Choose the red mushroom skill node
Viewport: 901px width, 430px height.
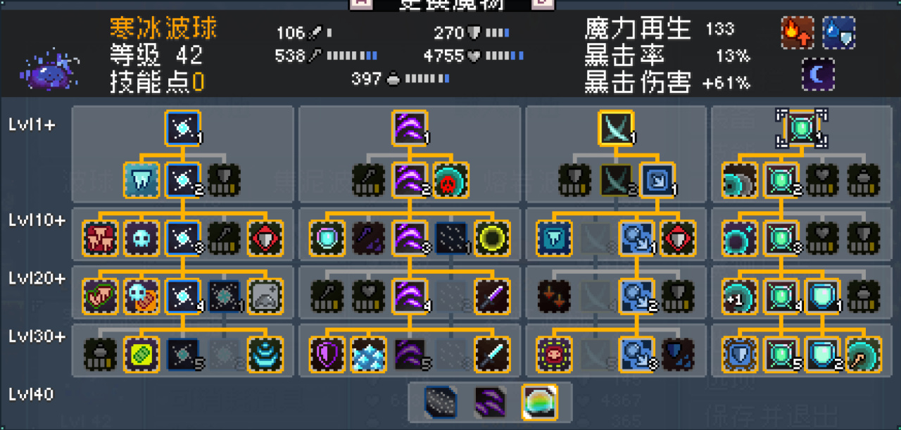(x=99, y=237)
